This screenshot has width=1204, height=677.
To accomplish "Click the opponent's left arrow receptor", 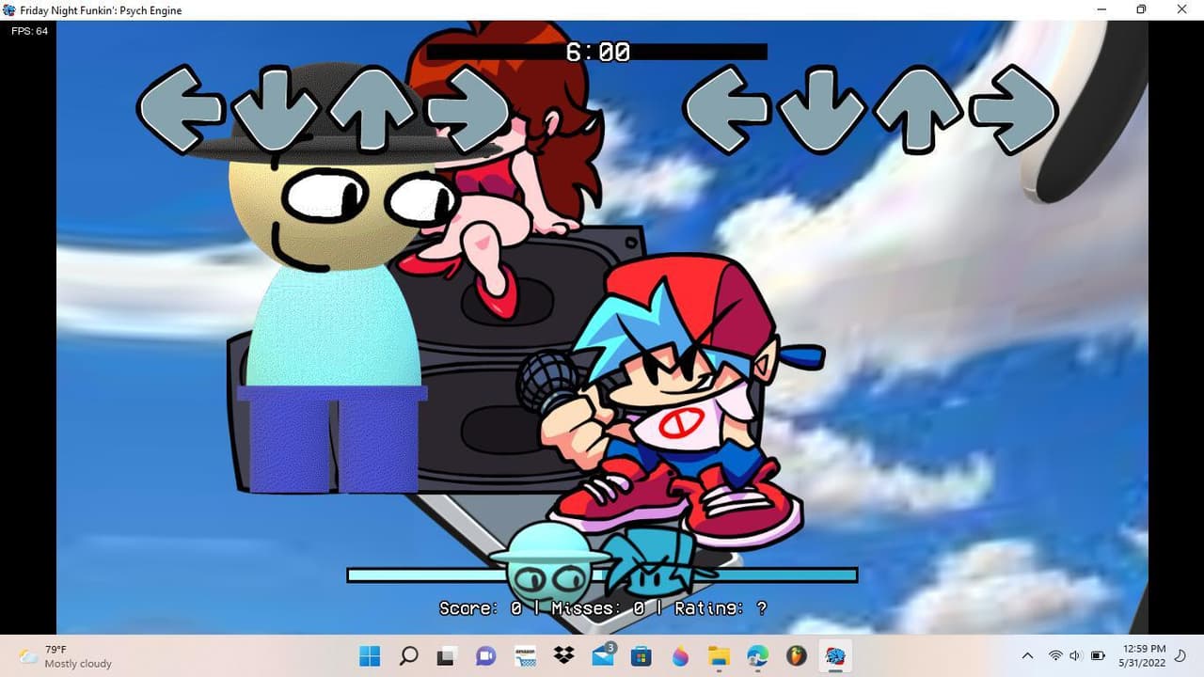I will click(181, 109).
